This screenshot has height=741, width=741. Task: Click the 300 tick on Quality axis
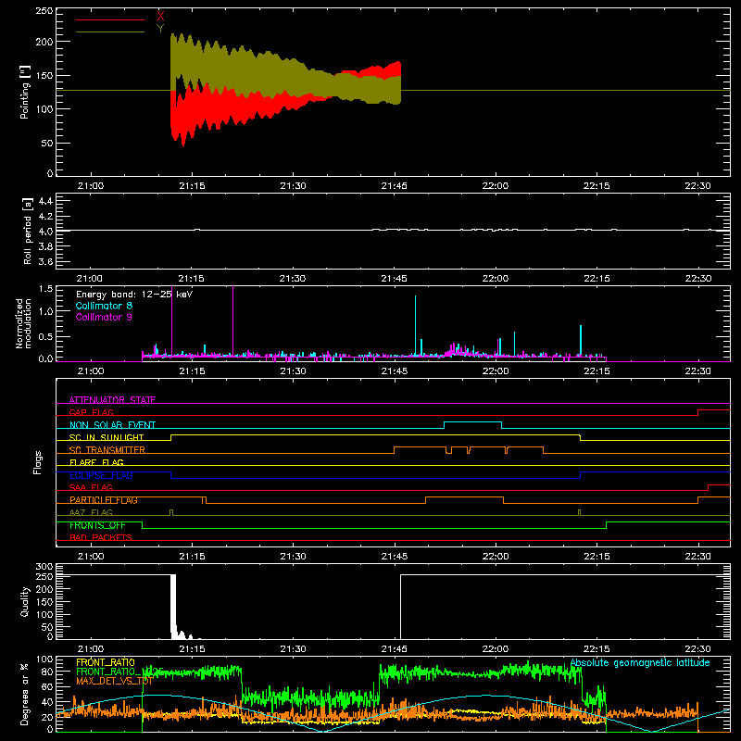[44, 567]
